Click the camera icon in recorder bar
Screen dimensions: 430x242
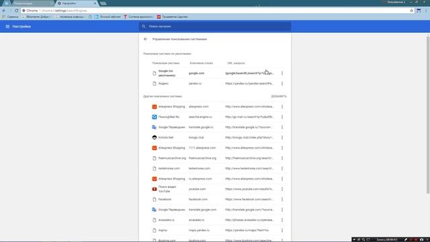[421, 239]
